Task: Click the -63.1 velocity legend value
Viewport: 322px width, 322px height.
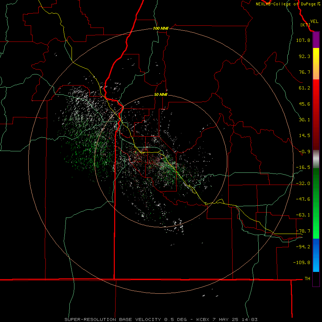Action: [x=303, y=215]
